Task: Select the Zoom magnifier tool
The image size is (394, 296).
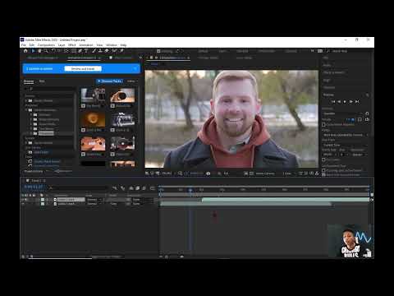Action: click(46, 51)
